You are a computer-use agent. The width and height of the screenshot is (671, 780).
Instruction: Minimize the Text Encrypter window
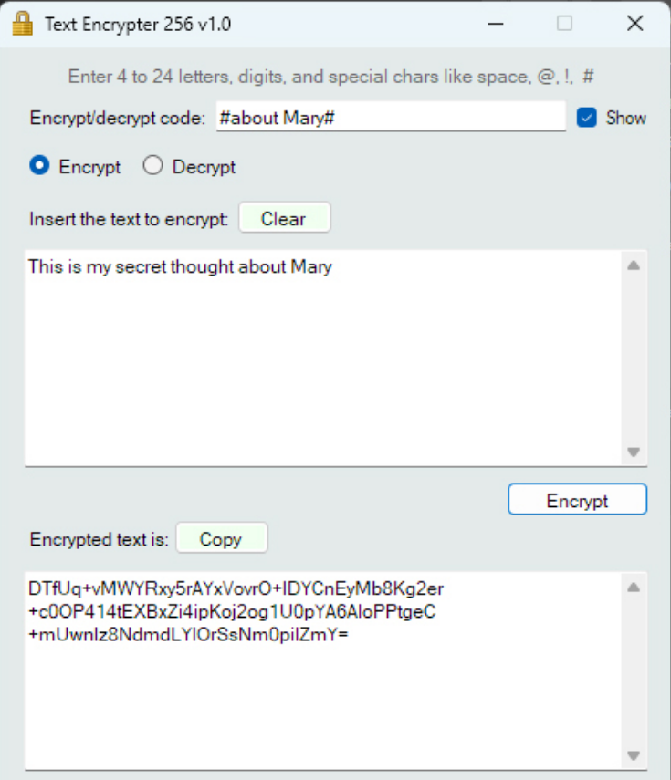495,23
